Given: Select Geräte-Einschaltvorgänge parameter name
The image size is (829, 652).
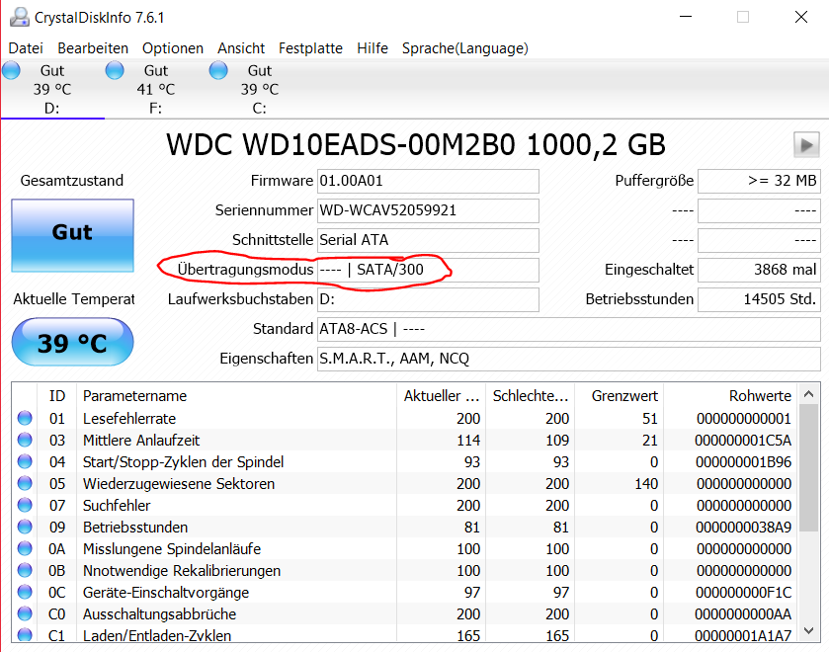Looking at the screenshot, I should point(165,592).
